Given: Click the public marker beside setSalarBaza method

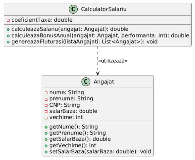Looking at the screenshot, I should (46, 152).
